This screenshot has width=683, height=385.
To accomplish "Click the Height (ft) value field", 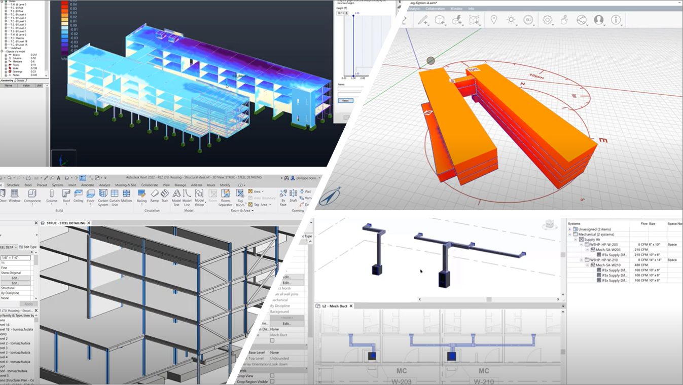I will tap(342, 12).
